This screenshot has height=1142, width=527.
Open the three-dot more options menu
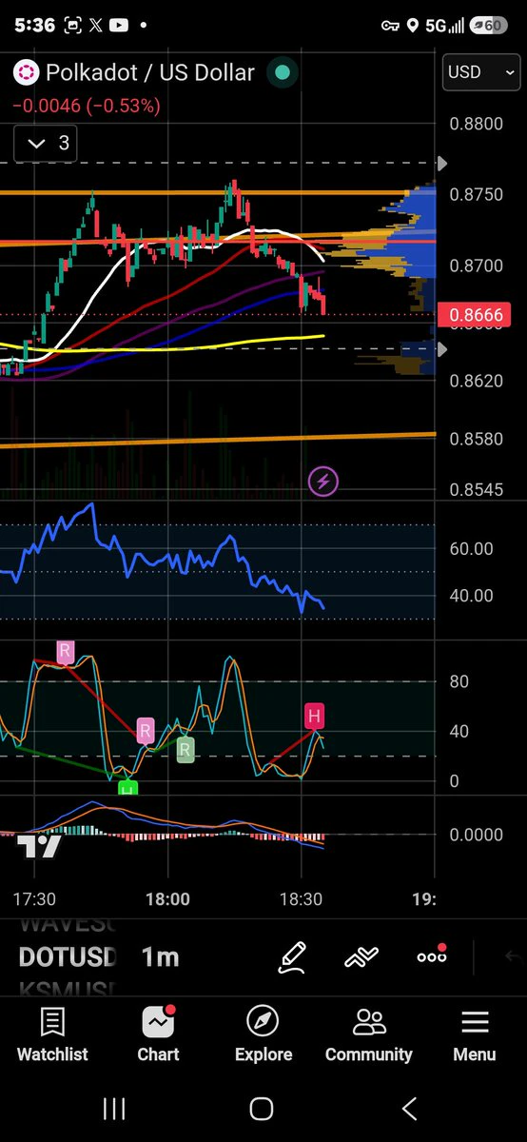coord(432,955)
